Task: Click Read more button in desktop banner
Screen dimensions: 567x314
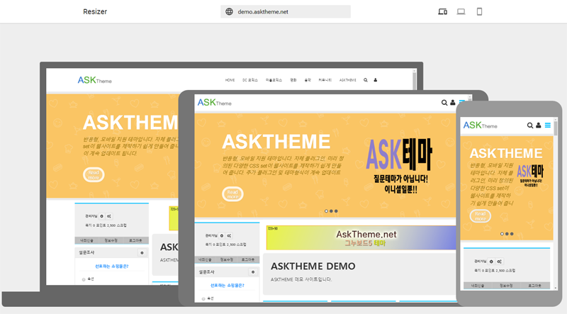Action: [94, 174]
